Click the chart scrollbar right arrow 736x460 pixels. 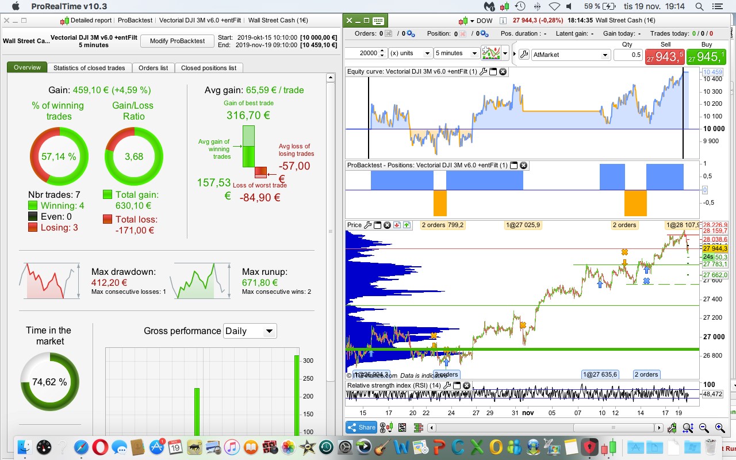[660, 428]
